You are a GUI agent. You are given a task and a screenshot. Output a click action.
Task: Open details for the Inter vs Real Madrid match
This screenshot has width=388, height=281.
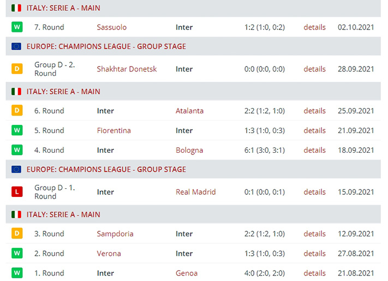pos(314,192)
